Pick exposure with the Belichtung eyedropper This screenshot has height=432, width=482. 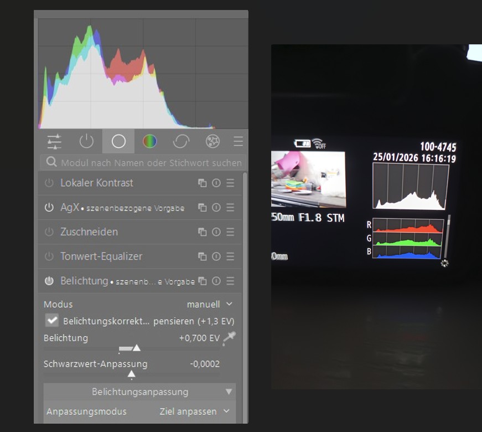pyautogui.click(x=229, y=338)
